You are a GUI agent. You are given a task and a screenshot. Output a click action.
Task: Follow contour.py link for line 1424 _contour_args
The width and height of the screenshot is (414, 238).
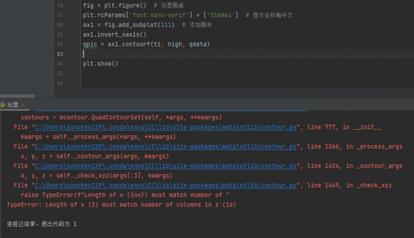pos(166,166)
